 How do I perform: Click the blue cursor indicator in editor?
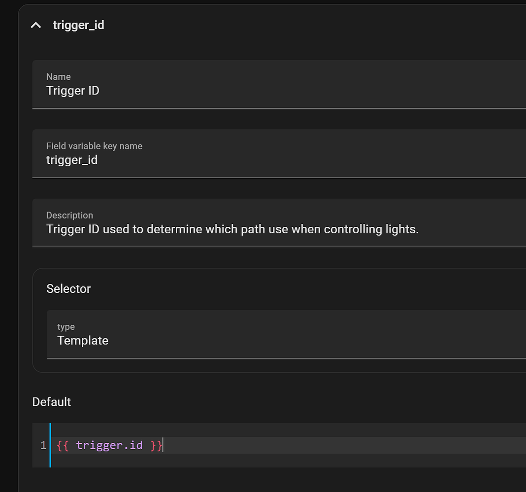click(x=51, y=445)
